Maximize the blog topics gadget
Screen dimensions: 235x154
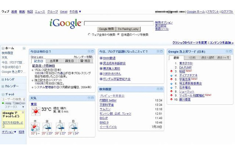point(161,51)
